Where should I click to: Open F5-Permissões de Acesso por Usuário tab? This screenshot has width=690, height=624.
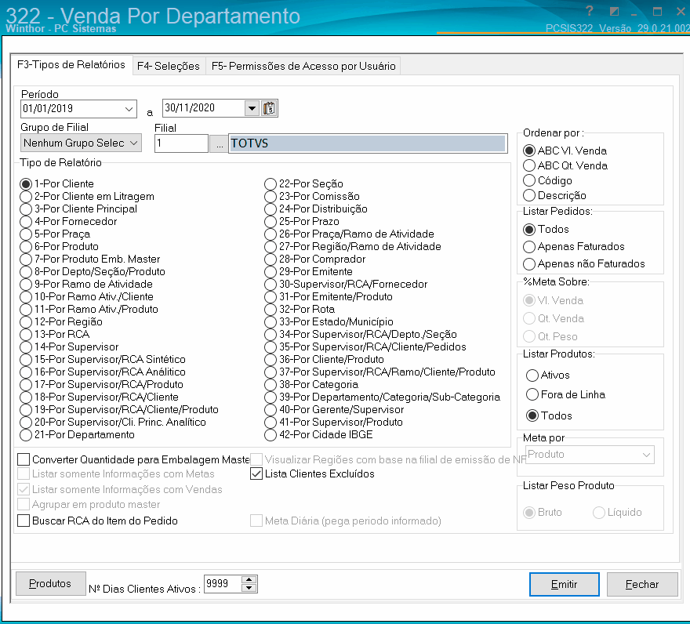[303, 66]
